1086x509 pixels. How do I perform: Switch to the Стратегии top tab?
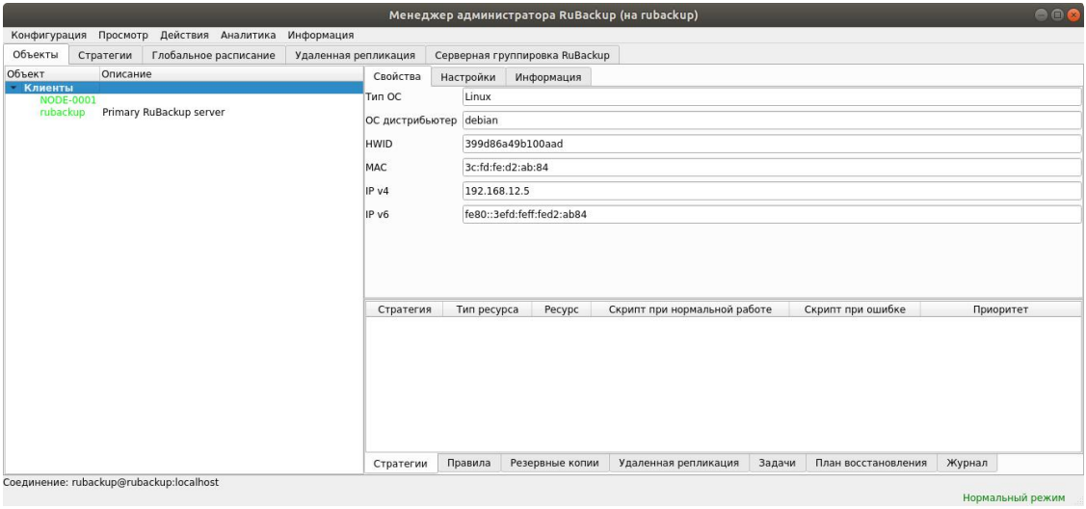tap(105, 55)
